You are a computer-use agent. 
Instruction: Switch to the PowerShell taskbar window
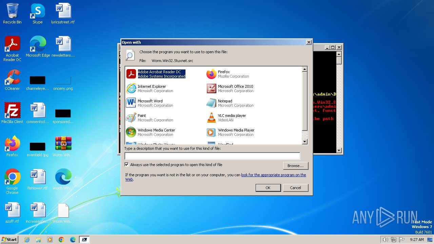(x=84, y=240)
